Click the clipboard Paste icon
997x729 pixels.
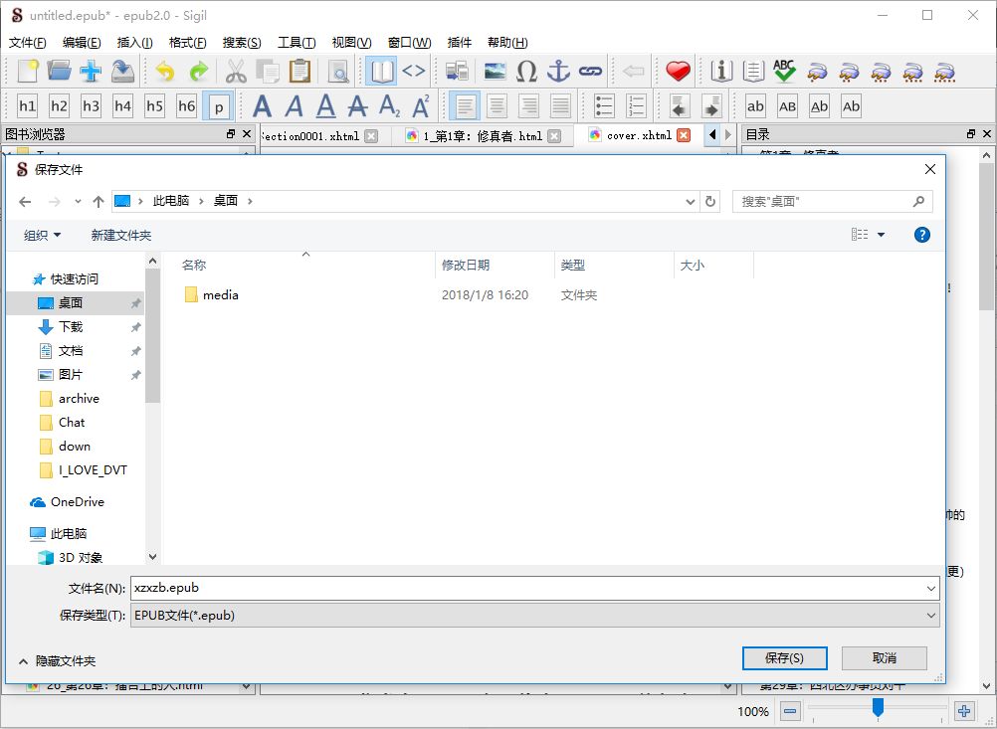(299, 72)
